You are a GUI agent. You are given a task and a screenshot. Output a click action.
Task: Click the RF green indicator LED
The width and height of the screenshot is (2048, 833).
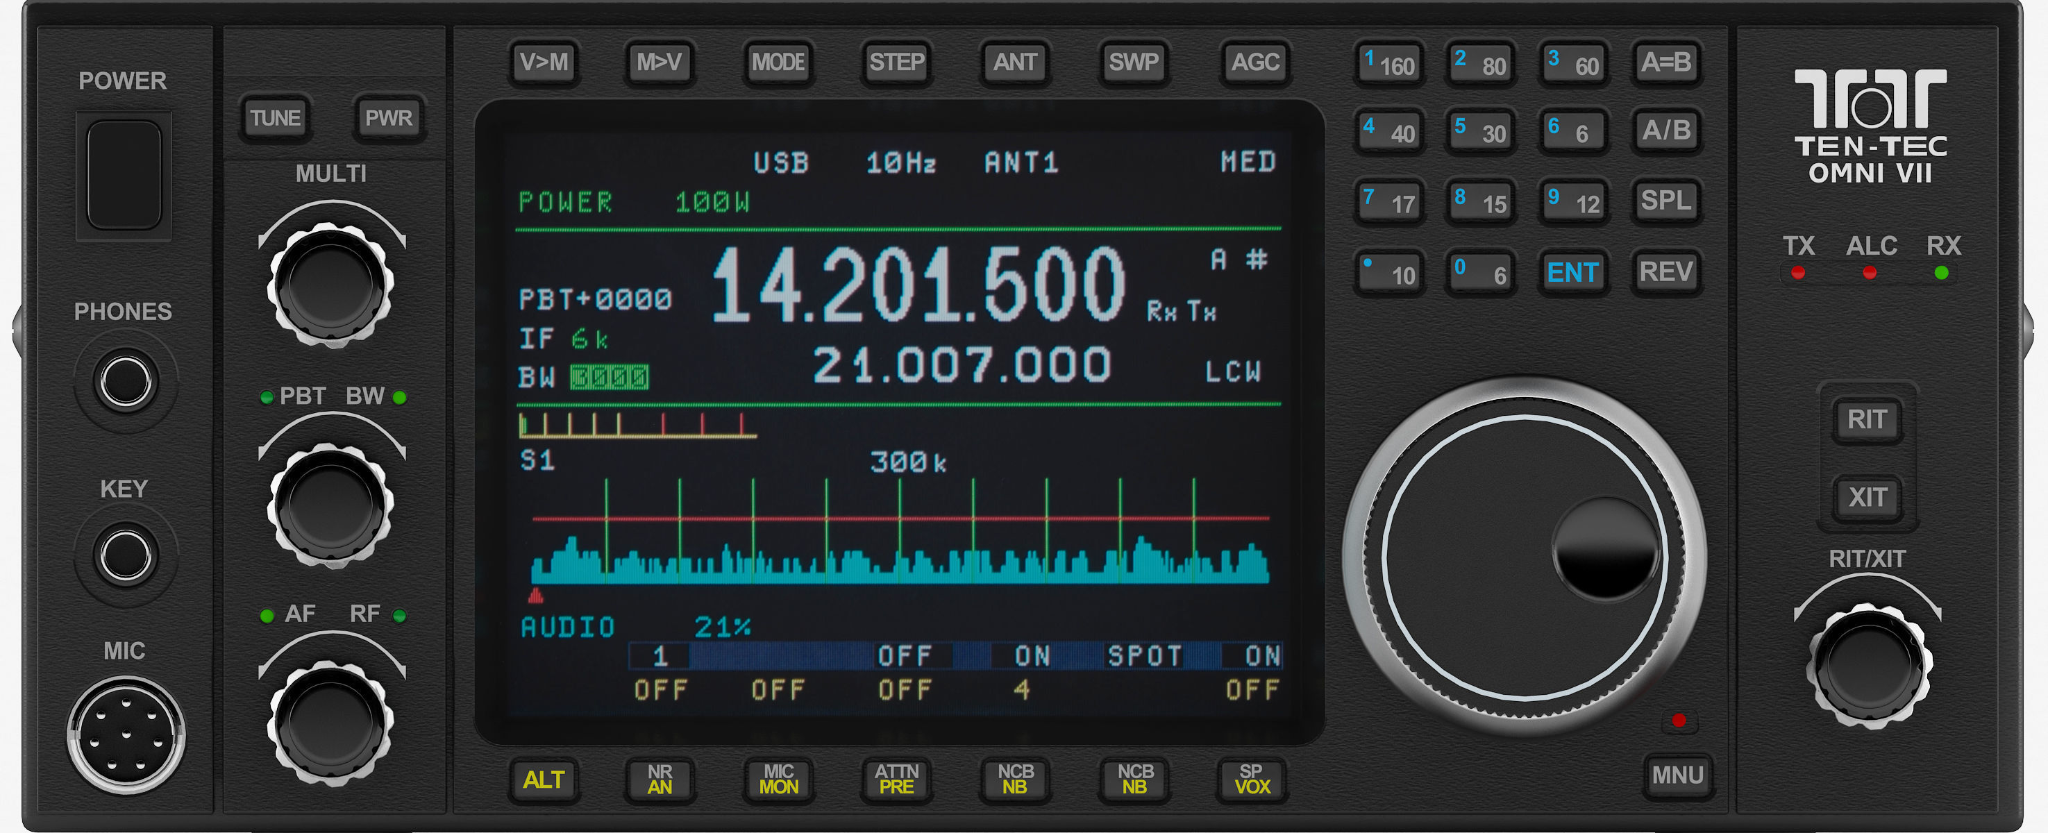(x=400, y=615)
